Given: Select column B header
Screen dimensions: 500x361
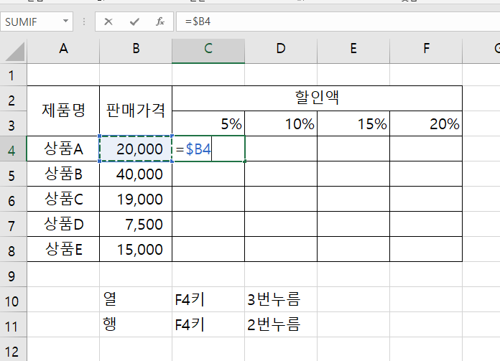Looking at the screenshot, I should [x=136, y=51].
